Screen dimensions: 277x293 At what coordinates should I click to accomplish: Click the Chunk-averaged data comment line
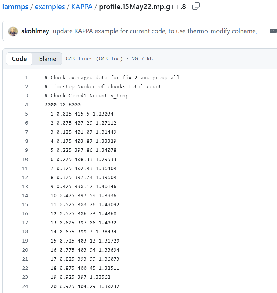pos(112,77)
